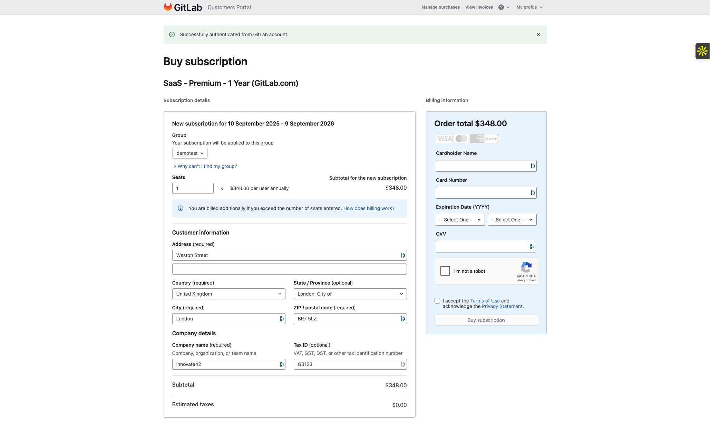Screen dimensions: 710x427
Task: Open the Country dropdown showing United Kingdom
Action: (228, 294)
